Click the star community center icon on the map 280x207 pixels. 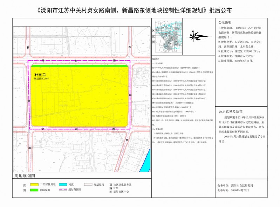40,75
